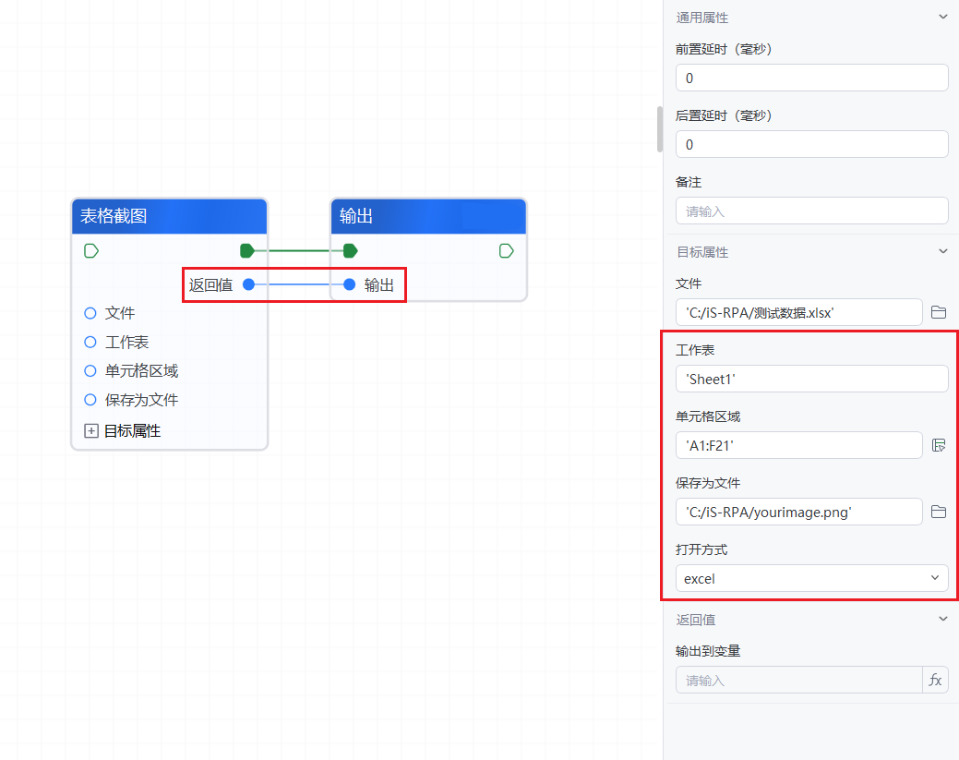
Task: Click the 保存为文件 port circle on node
Action: tap(90, 400)
